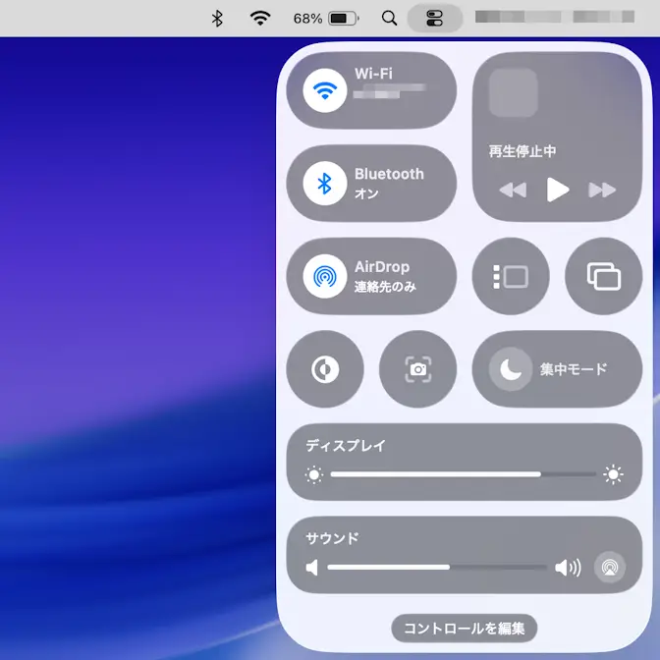Click the rewind previous track button

pos(513,190)
